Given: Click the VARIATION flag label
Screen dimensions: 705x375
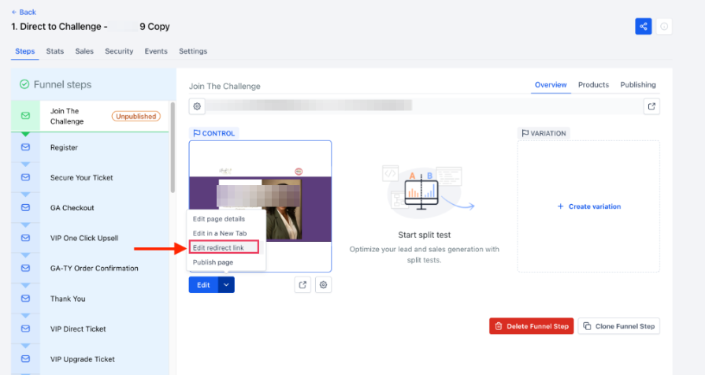Looking at the screenshot, I should click(544, 133).
